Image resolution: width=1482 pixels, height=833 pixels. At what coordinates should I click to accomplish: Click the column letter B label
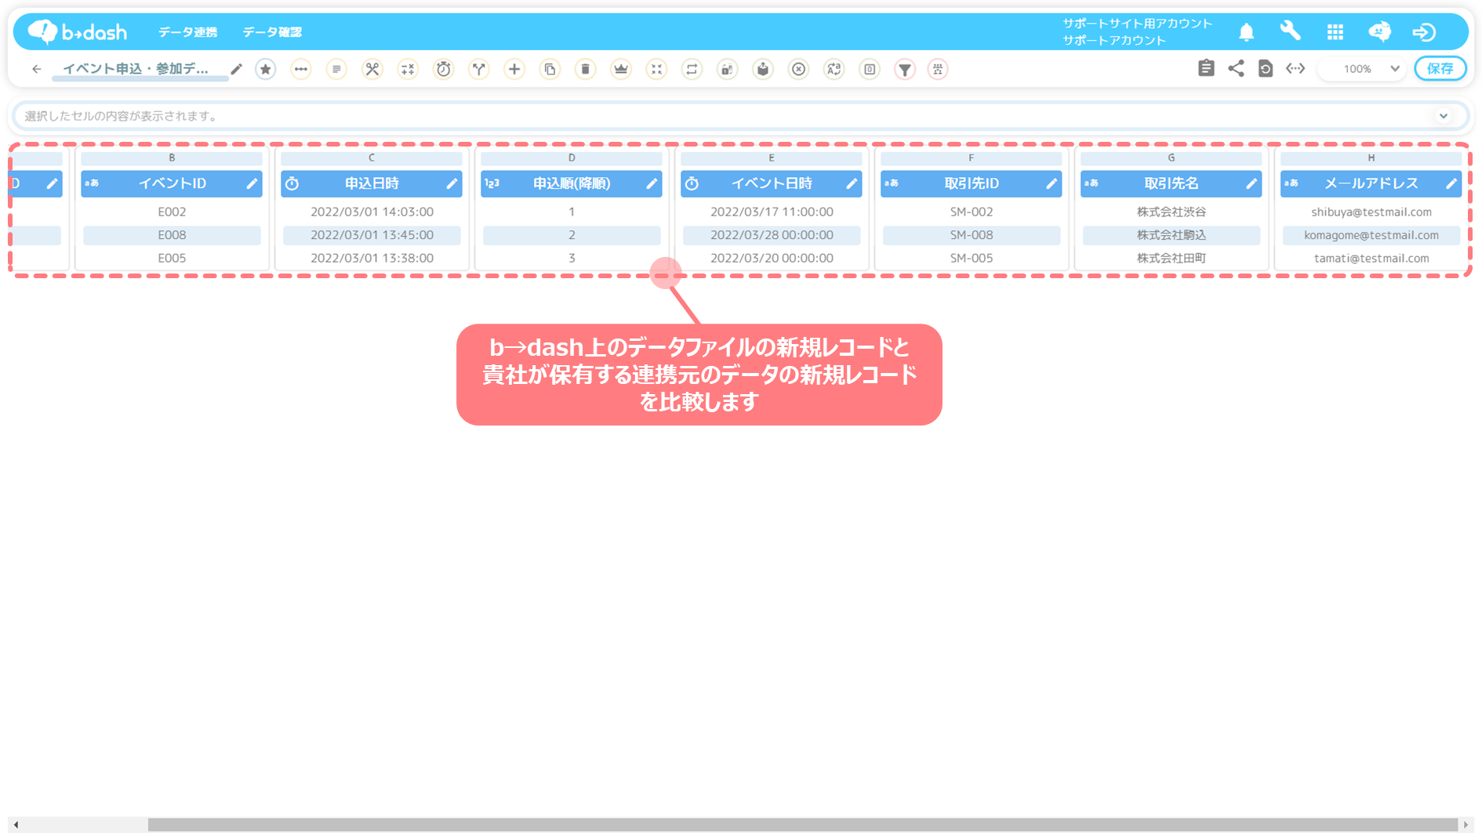pyautogui.click(x=172, y=158)
